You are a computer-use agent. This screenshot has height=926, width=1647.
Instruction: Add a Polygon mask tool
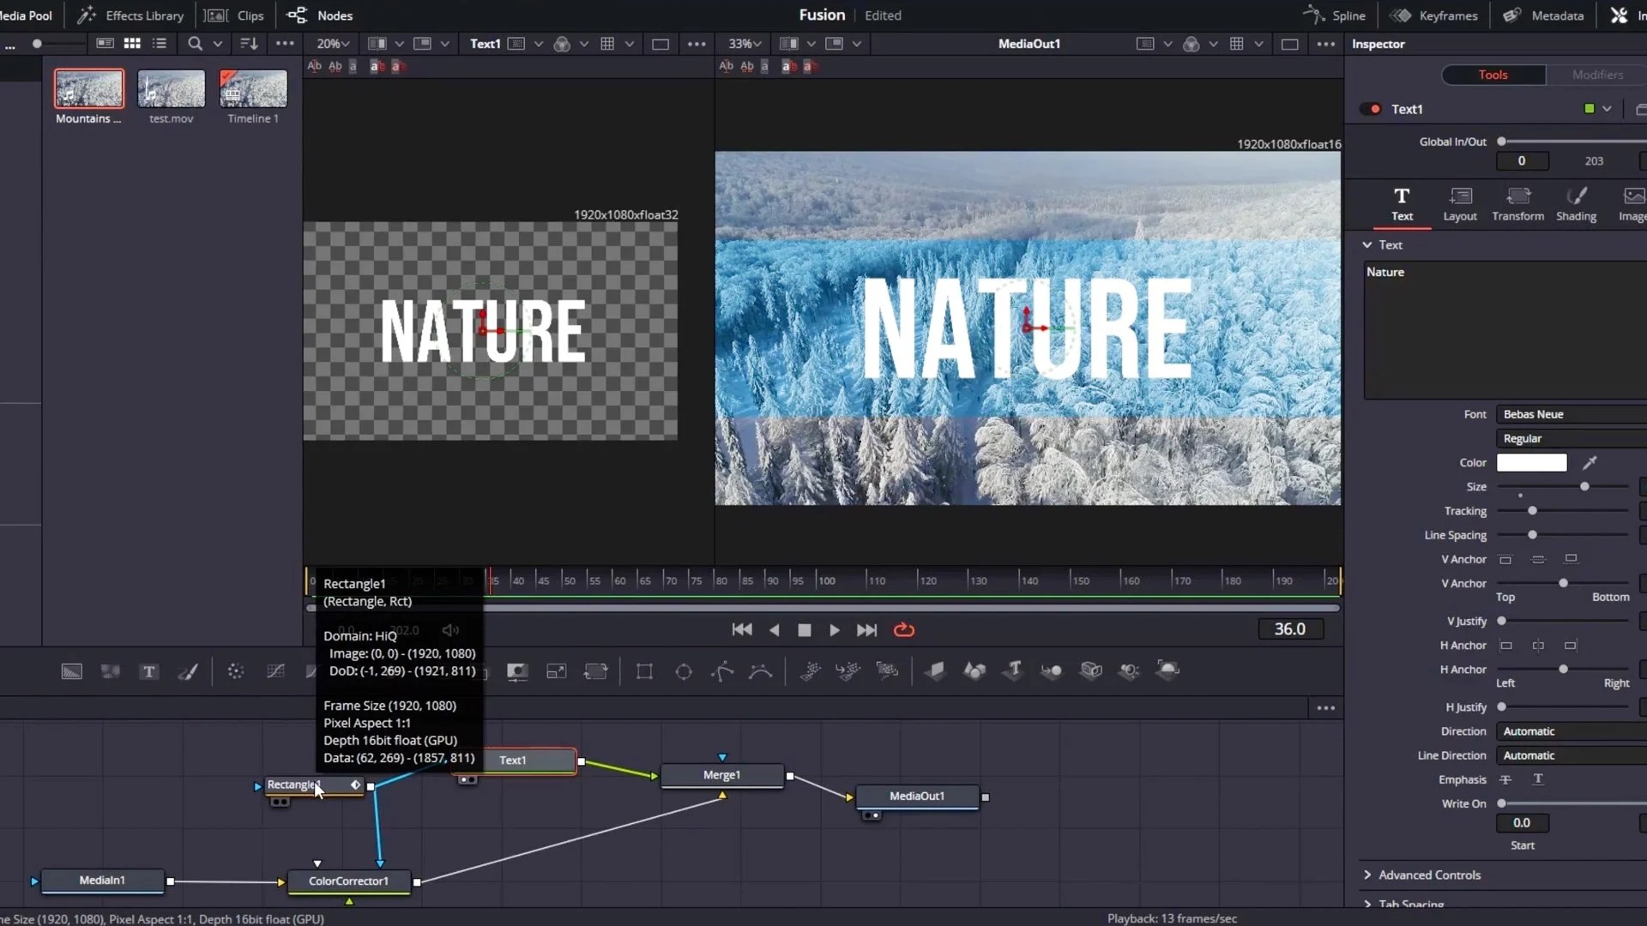[x=722, y=671]
